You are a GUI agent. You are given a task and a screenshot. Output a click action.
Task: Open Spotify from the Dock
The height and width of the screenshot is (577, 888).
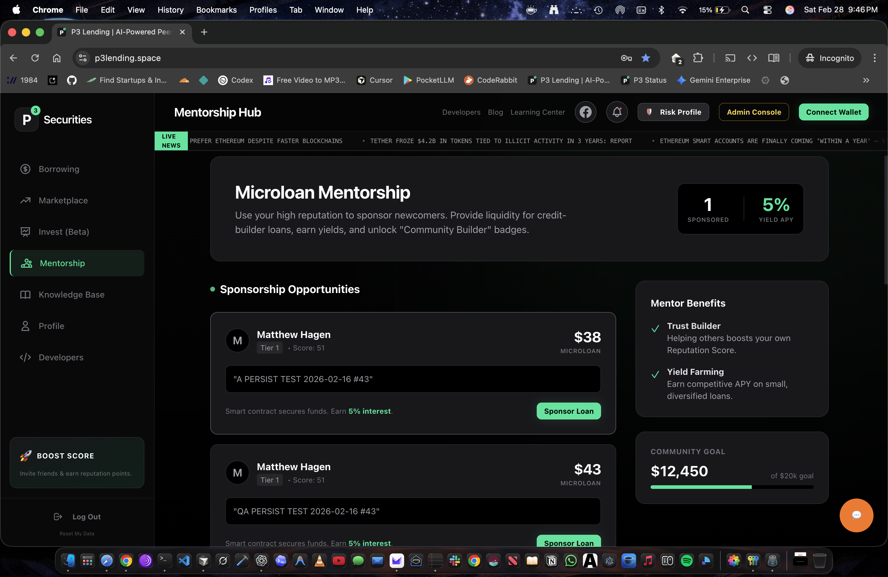pos(687,561)
